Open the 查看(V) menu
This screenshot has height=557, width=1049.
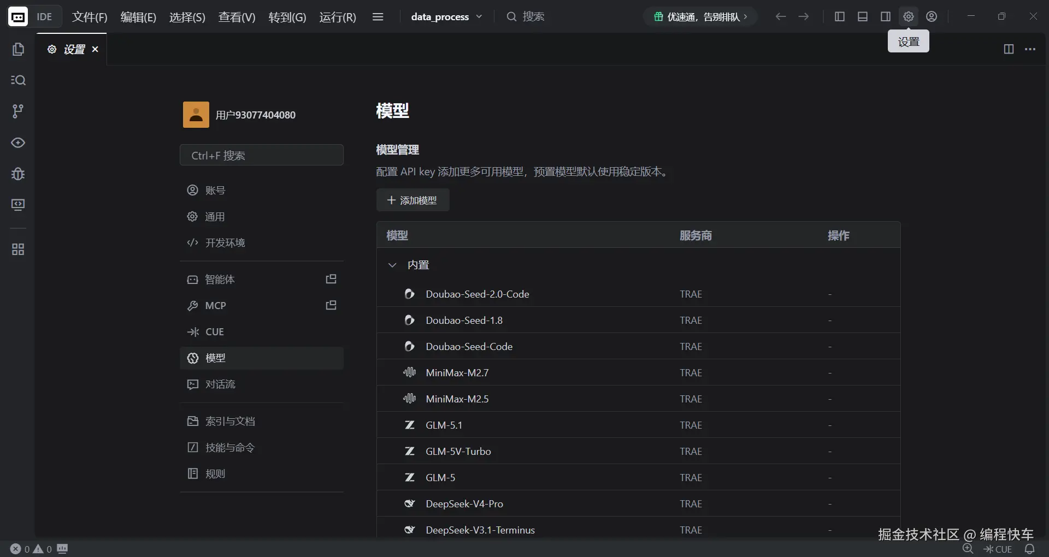point(237,17)
